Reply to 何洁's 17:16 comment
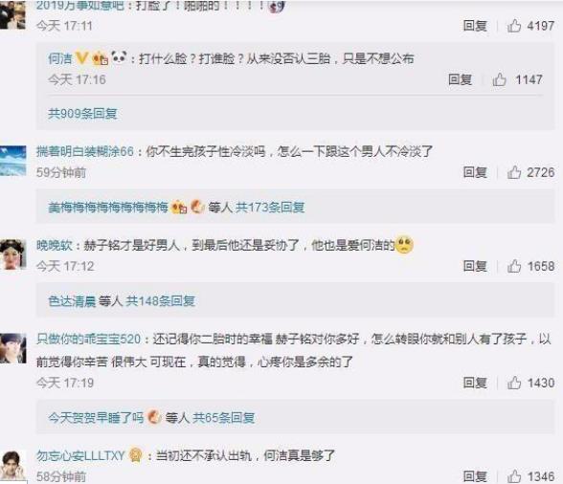563x484 pixels. point(460,79)
